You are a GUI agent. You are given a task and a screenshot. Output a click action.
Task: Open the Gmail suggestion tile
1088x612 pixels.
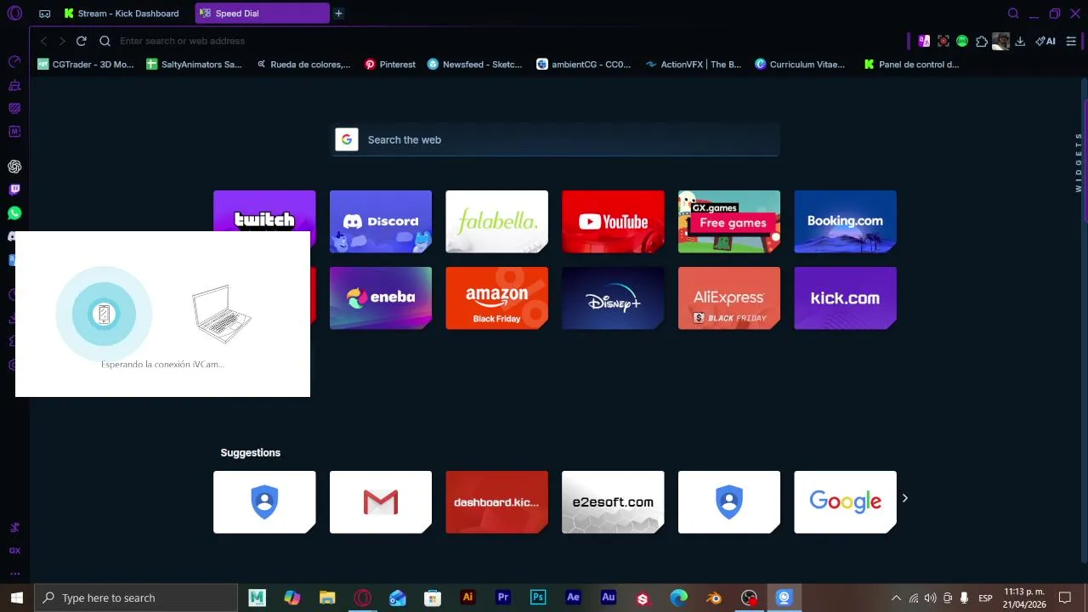click(381, 501)
